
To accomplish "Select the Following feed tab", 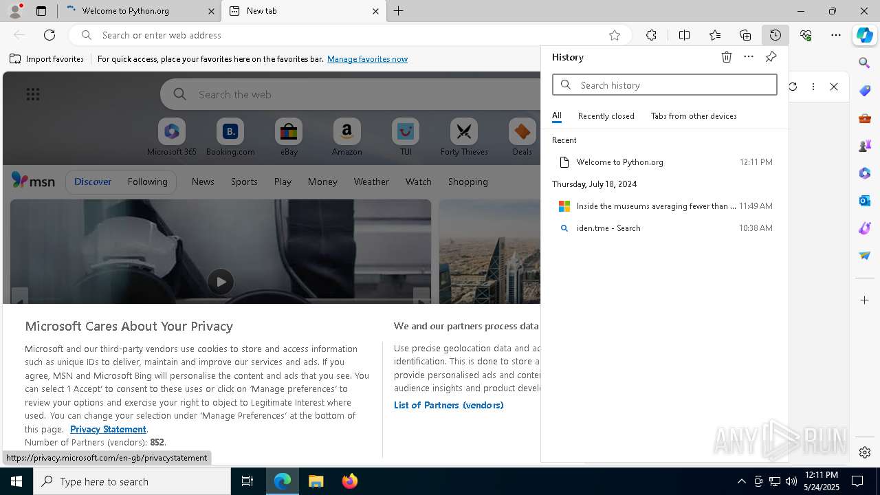I will click(147, 181).
